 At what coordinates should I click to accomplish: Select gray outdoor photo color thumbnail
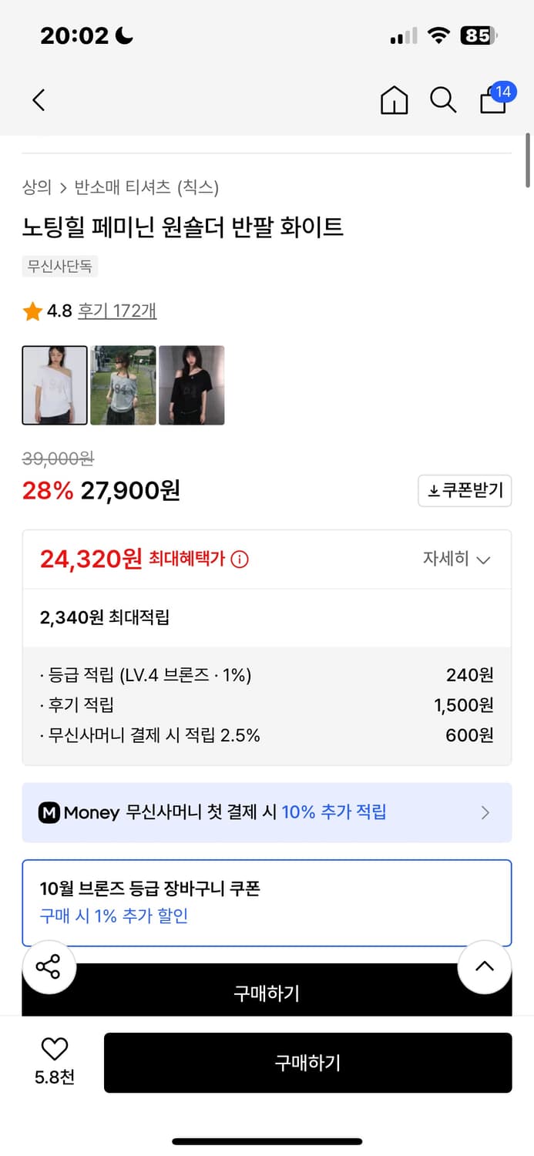point(123,385)
